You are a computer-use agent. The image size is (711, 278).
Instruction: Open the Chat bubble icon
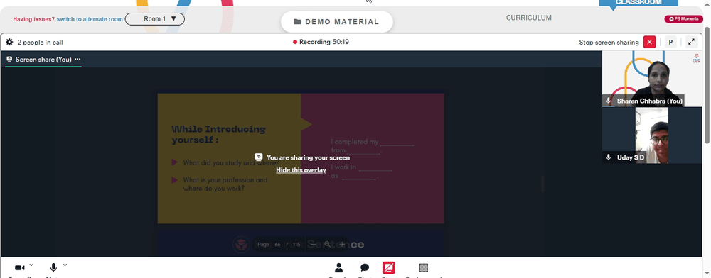365,267
